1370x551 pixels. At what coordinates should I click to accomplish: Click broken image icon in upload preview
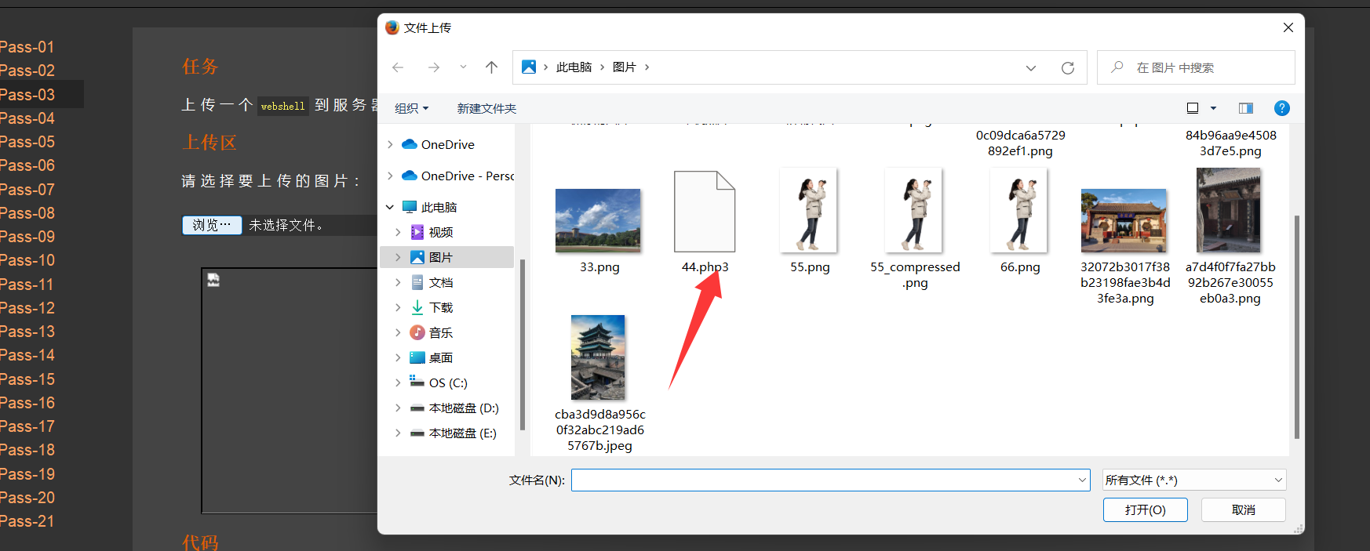(x=213, y=280)
